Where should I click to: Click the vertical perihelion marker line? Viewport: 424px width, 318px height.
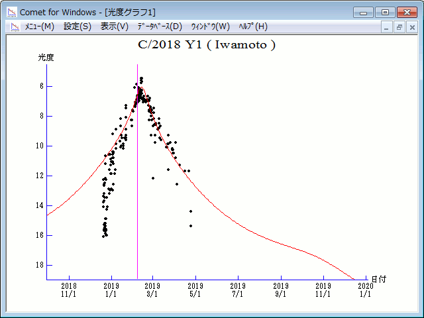pyautogui.click(x=137, y=199)
